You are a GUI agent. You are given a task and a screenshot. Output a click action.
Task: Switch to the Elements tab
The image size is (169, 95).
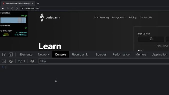(26, 55)
